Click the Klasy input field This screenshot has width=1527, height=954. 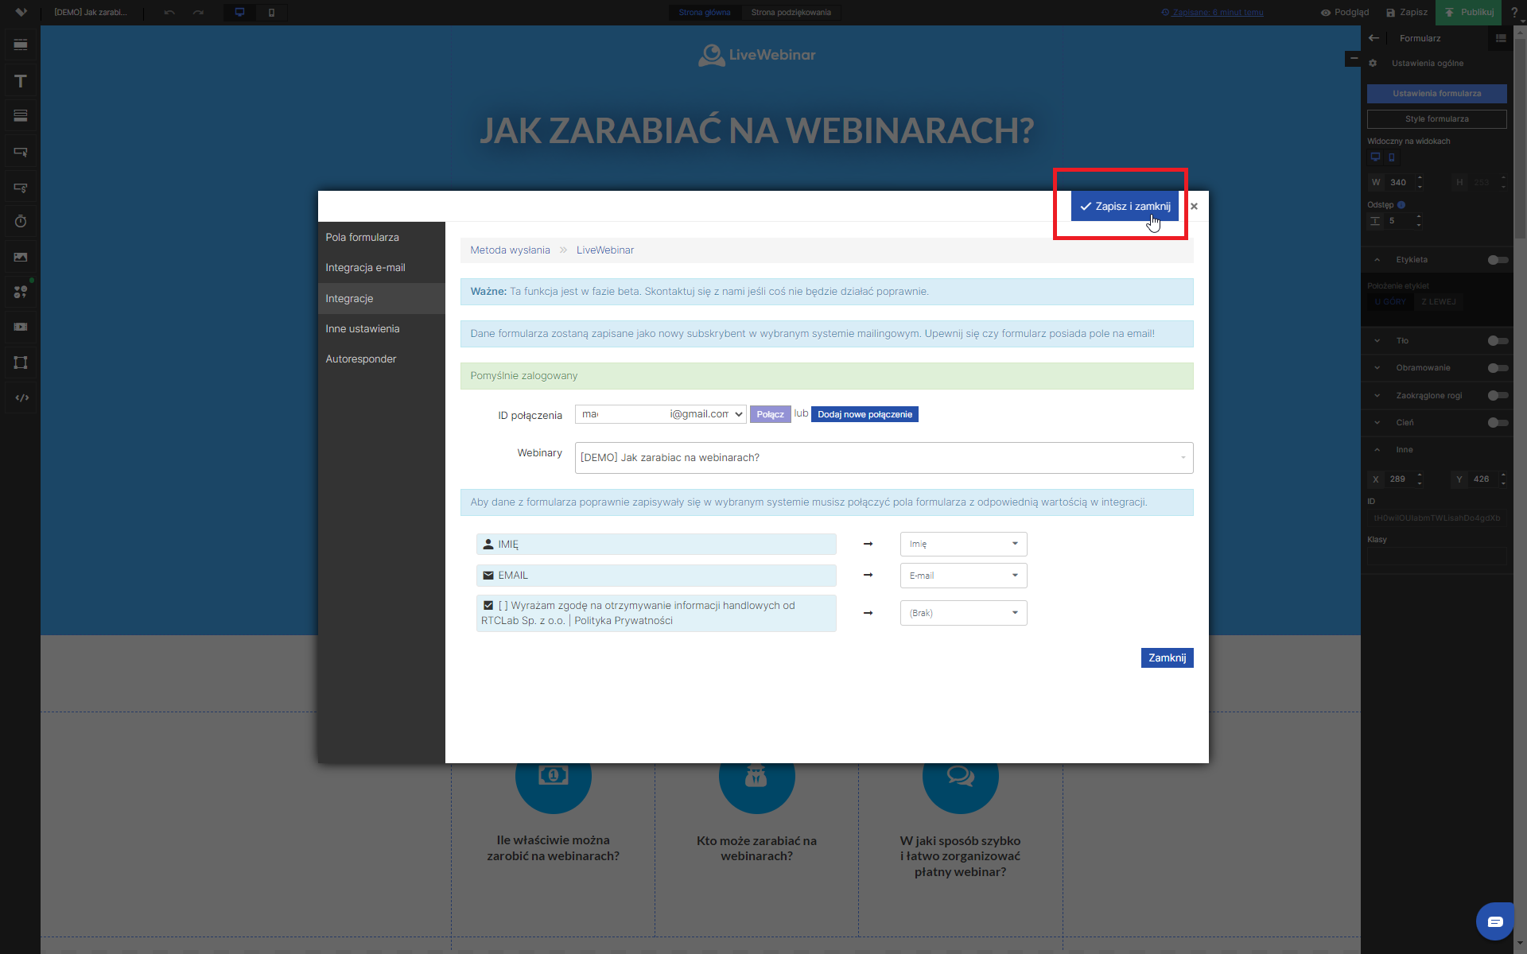[1436, 556]
